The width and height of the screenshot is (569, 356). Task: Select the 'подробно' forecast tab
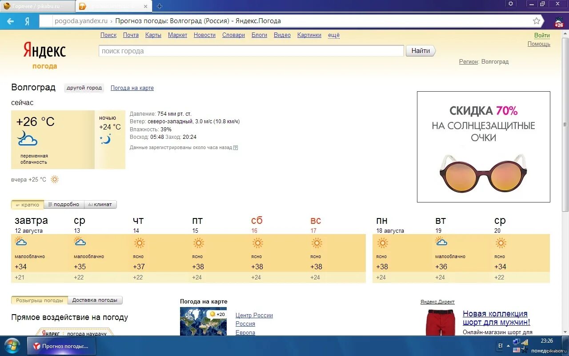[64, 204]
